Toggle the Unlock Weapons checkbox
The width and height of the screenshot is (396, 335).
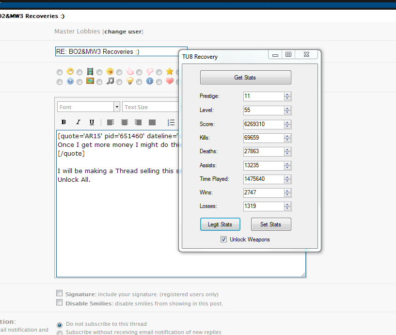(x=223, y=239)
